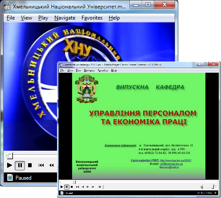Close the front Media Player Classic window
221x198 pixels.
[x=213, y=64]
